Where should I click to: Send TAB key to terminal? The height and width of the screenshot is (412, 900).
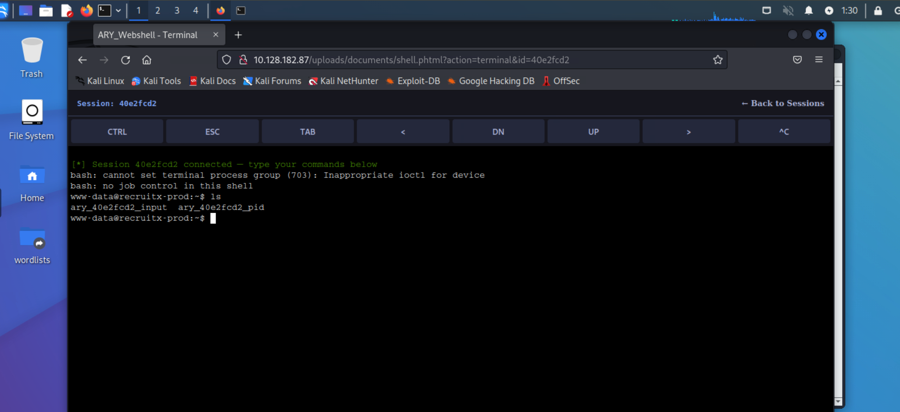click(307, 132)
